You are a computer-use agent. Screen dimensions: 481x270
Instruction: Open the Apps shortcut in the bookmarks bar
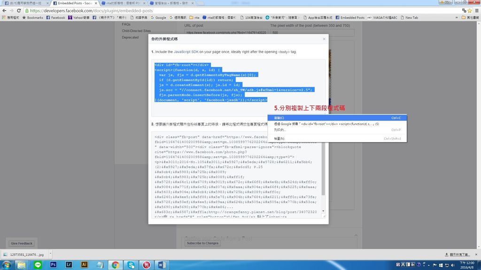point(10,18)
